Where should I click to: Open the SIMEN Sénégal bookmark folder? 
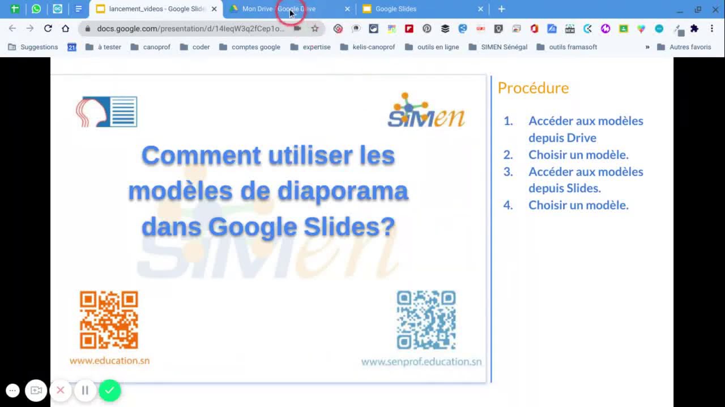498,47
